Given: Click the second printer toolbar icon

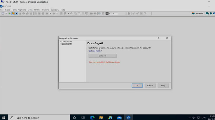Looking at the screenshot, I should coord(95,13).
